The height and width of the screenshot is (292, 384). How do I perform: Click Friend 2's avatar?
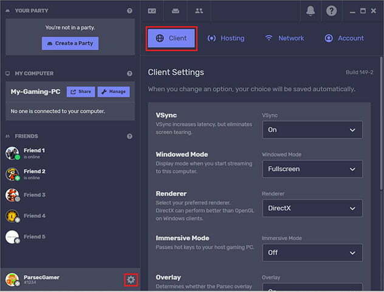coord(12,174)
